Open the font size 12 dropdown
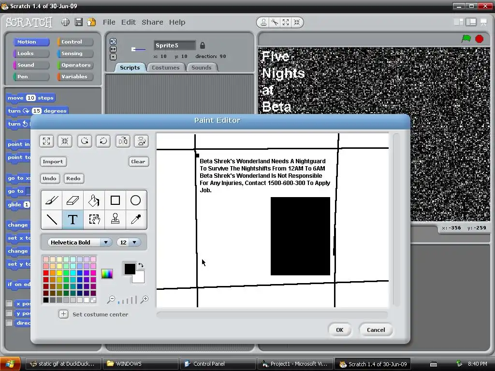The height and width of the screenshot is (371, 495). tap(129, 243)
